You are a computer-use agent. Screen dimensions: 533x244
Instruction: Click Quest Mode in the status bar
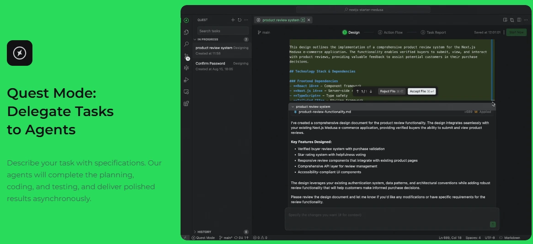pyautogui.click(x=203, y=238)
